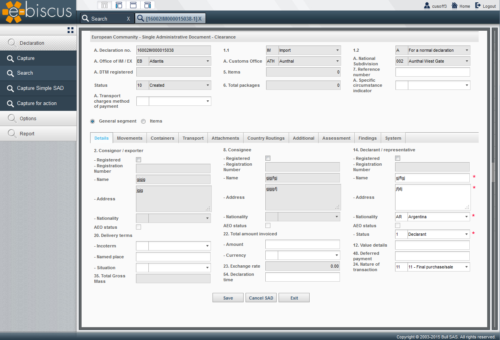500x340 pixels.
Task: Click the sidebar grid menu icon
Action: click(x=70, y=30)
